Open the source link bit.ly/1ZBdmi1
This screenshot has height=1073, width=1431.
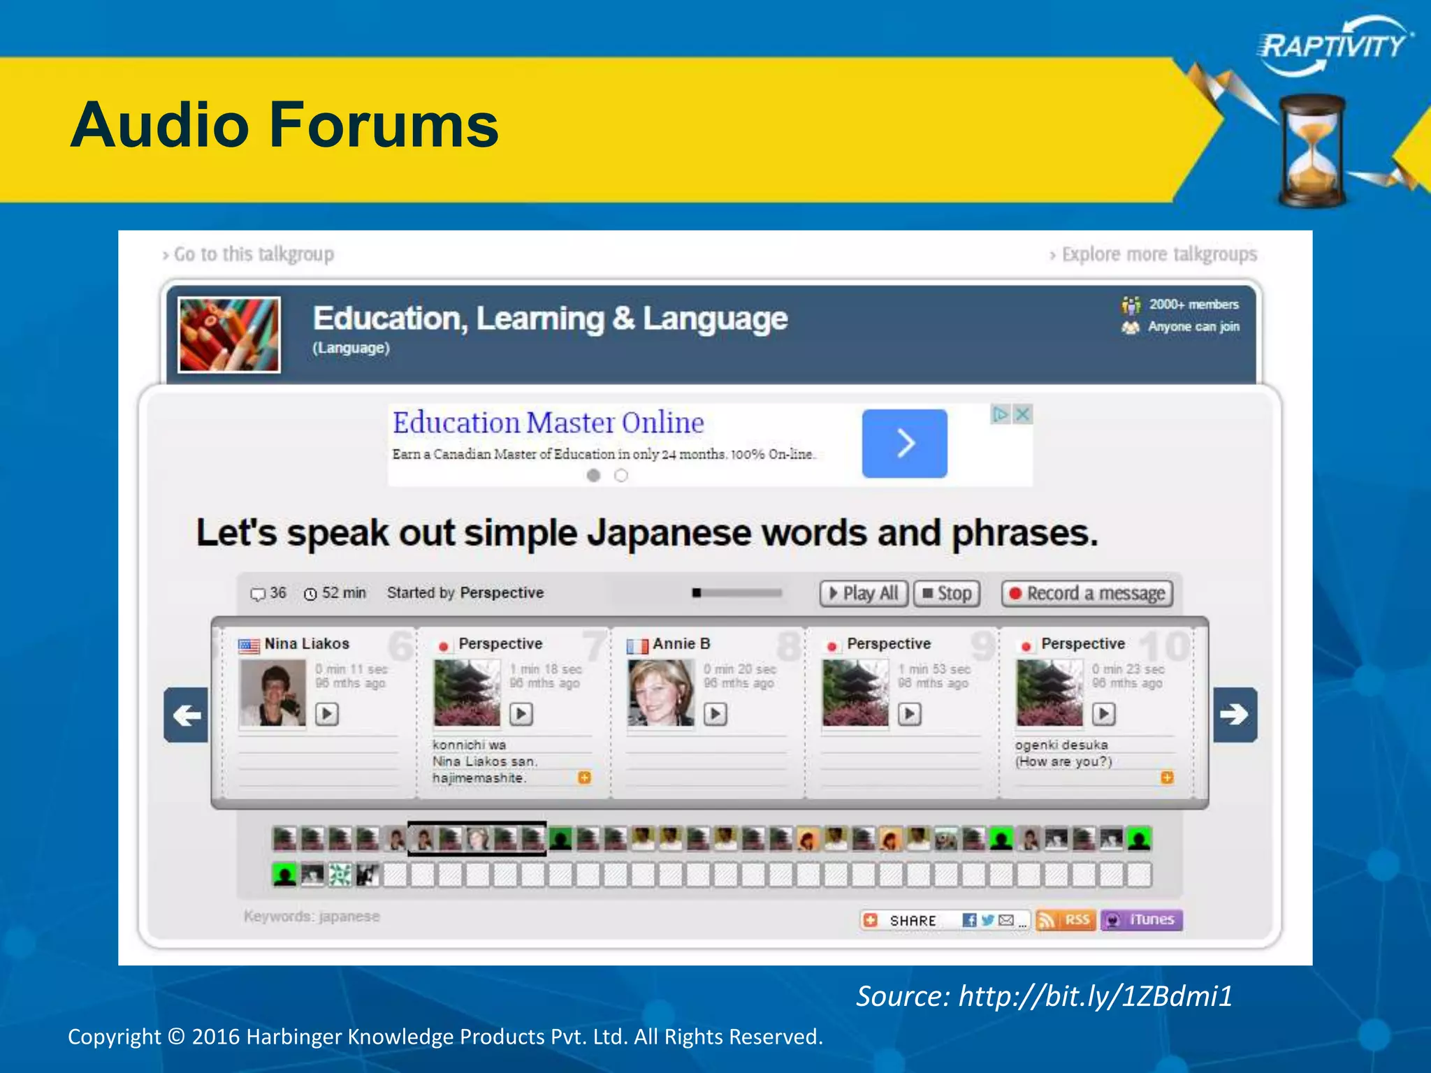coord(1096,996)
